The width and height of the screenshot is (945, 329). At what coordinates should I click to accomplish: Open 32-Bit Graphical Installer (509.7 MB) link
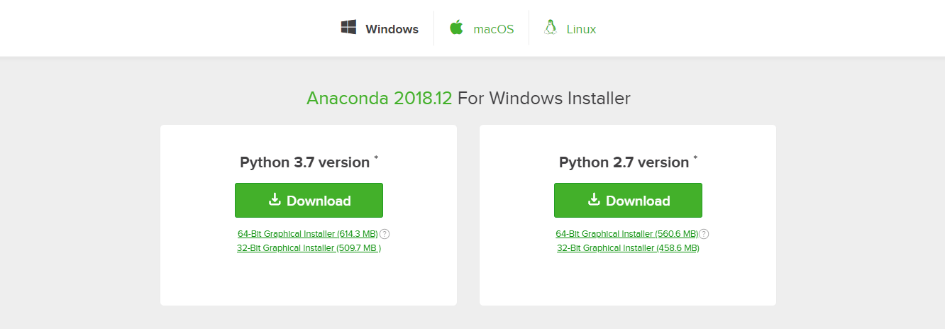click(x=309, y=248)
